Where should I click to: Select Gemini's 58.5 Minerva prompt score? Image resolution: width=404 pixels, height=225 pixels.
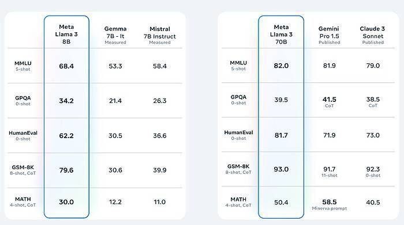(330, 204)
